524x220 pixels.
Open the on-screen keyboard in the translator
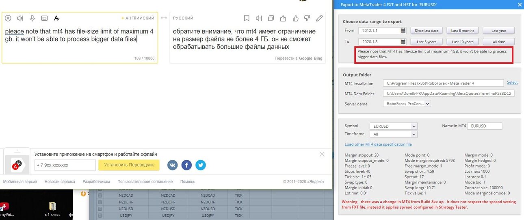click(x=44, y=18)
